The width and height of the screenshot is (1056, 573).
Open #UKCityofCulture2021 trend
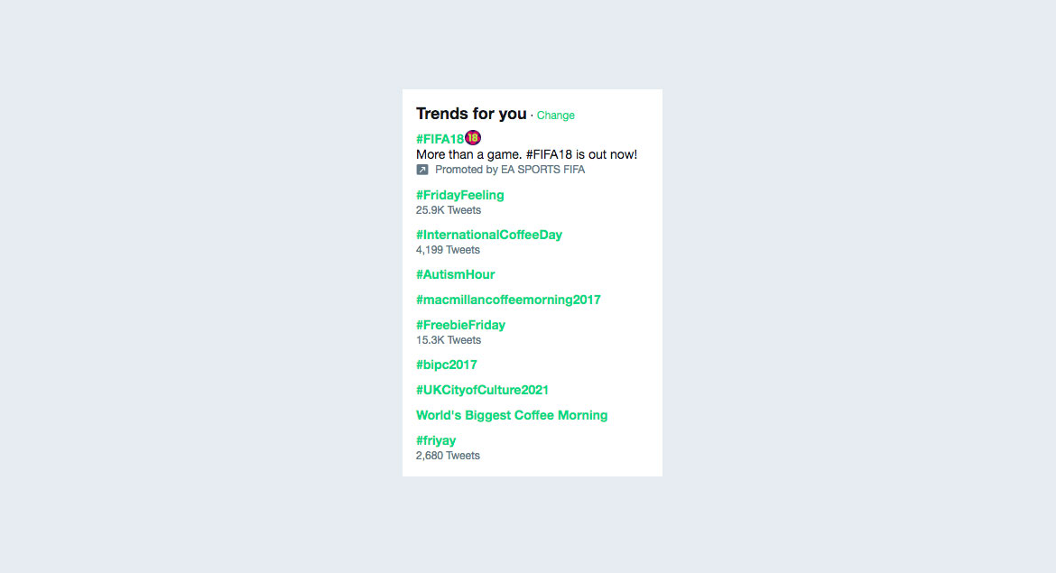pyautogui.click(x=482, y=390)
